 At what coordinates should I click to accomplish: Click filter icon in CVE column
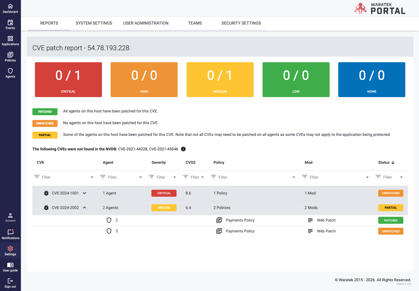tap(37, 177)
